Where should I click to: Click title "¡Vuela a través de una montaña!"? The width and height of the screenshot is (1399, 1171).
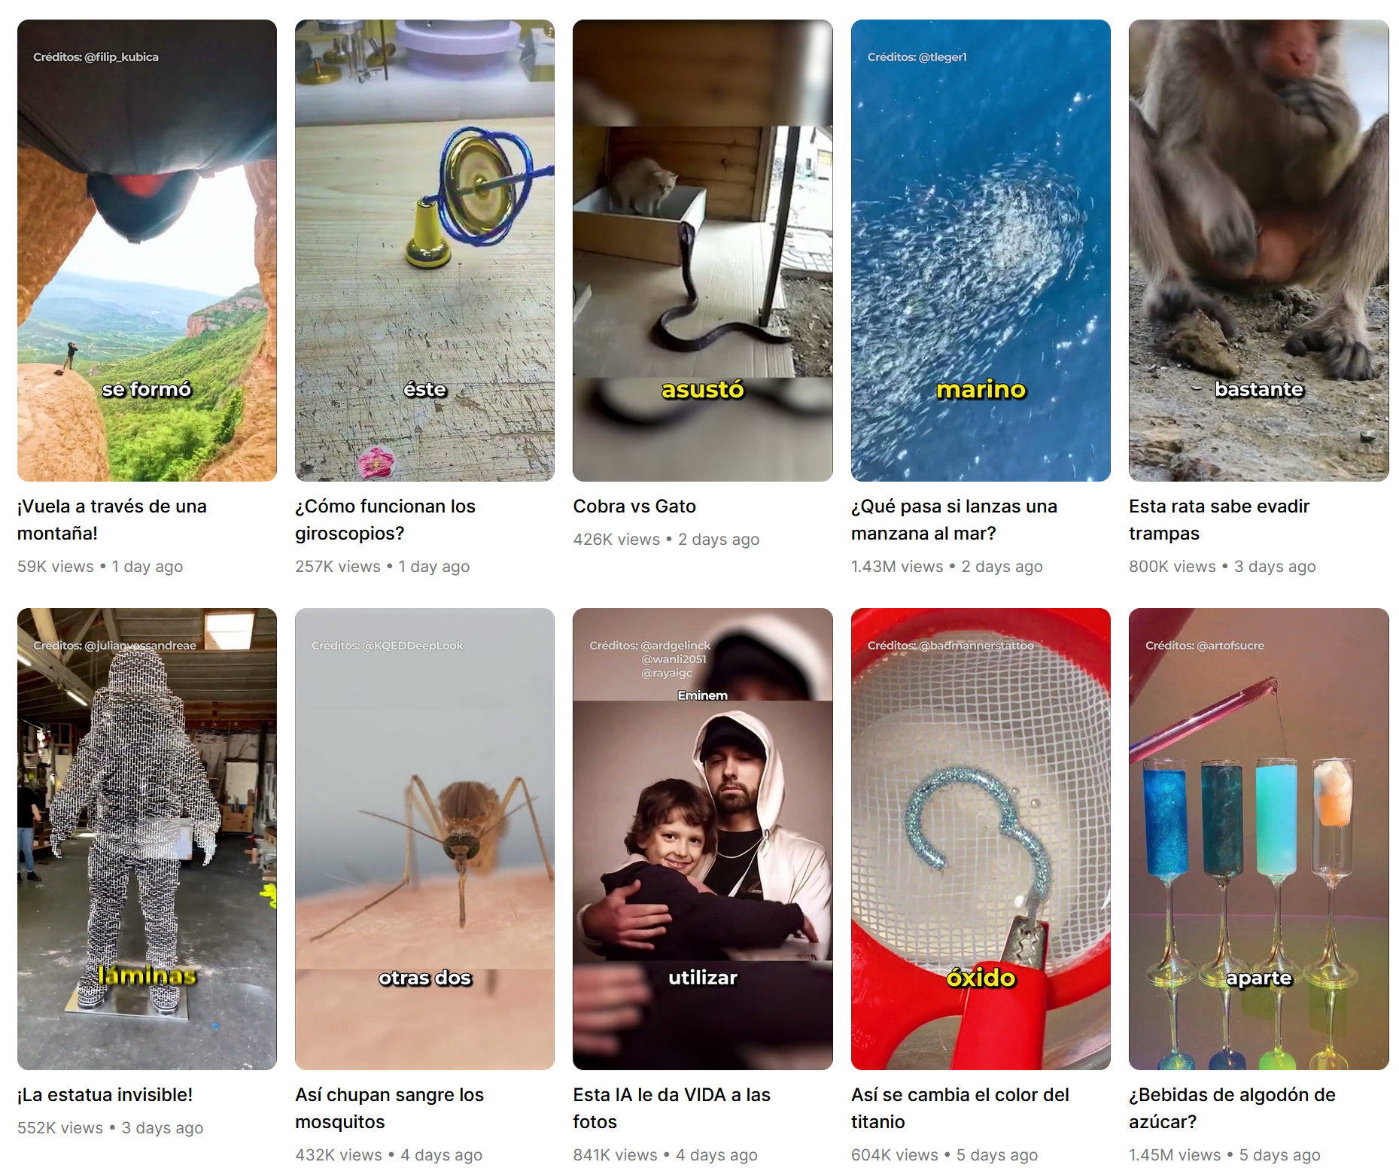coord(112,520)
